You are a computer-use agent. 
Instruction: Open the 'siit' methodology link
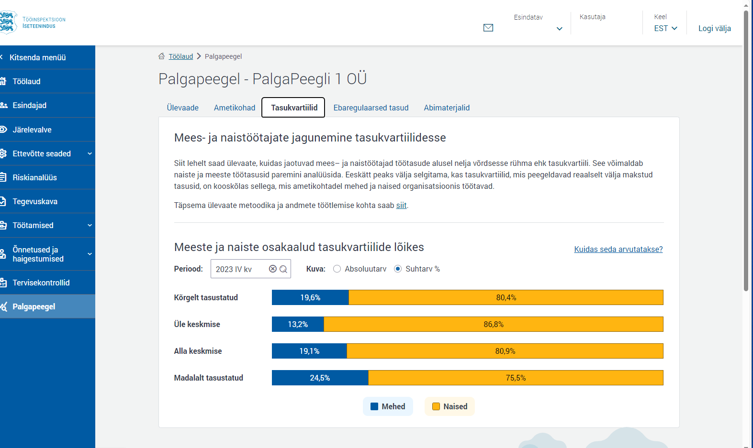(x=401, y=206)
